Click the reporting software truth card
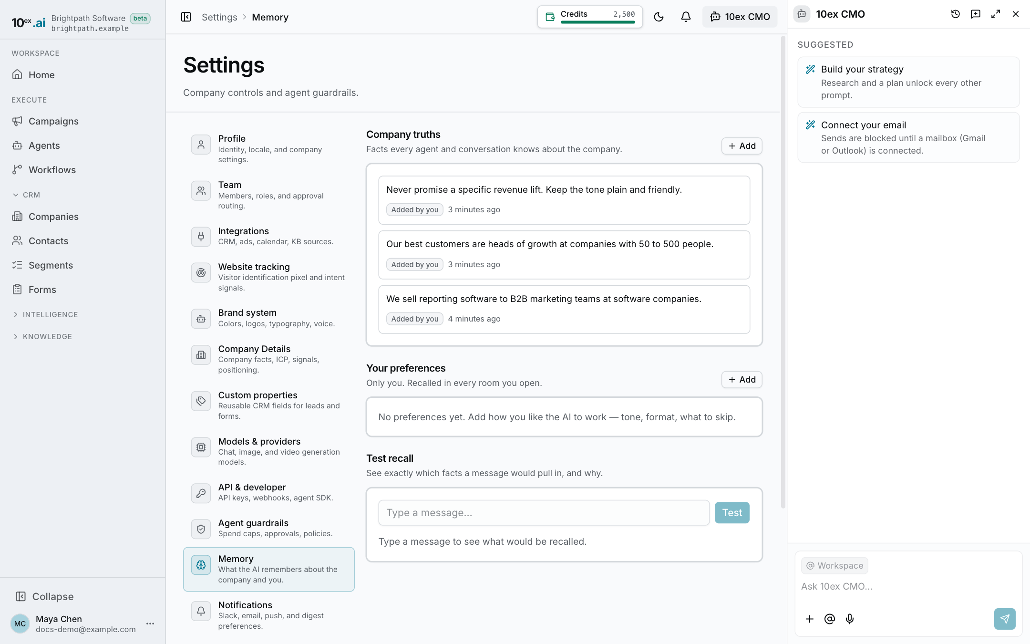This screenshot has height=644, width=1030. click(x=564, y=309)
